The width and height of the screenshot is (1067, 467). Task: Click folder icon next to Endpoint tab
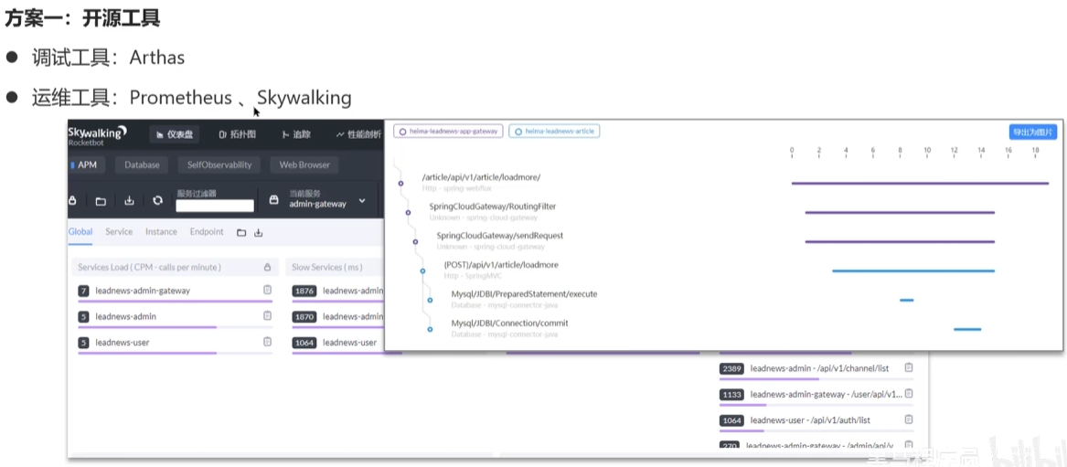tap(240, 232)
